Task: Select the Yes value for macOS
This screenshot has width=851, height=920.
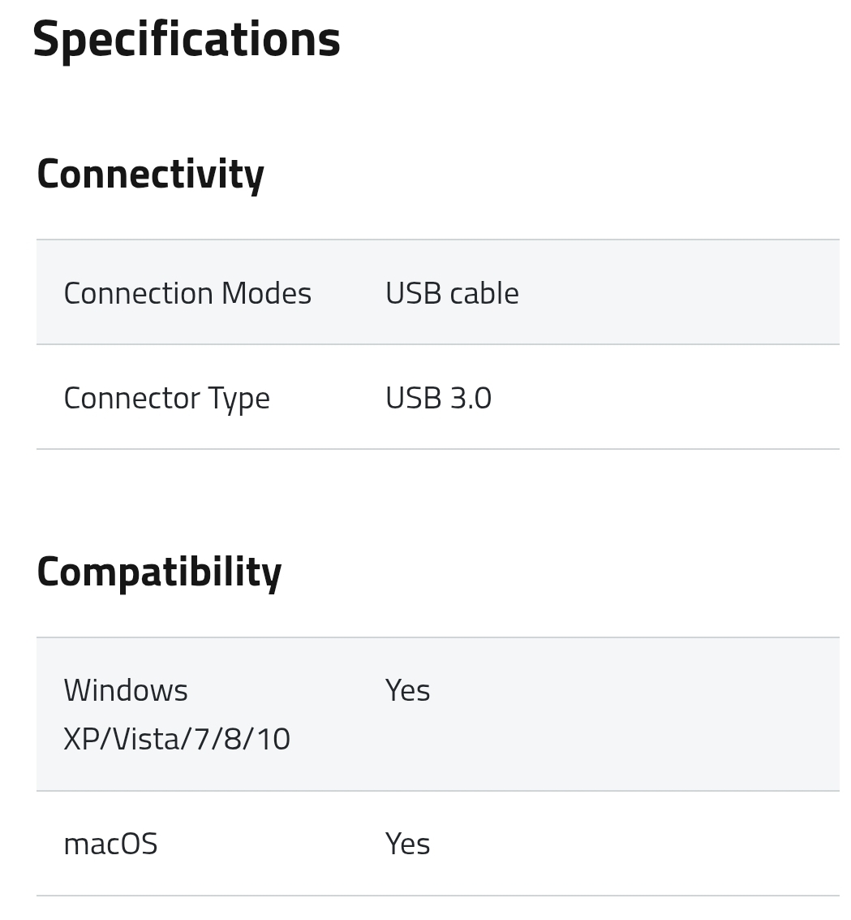Action: click(407, 844)
